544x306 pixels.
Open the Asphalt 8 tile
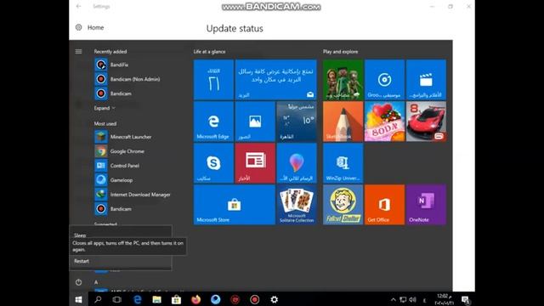coord(426,122)
